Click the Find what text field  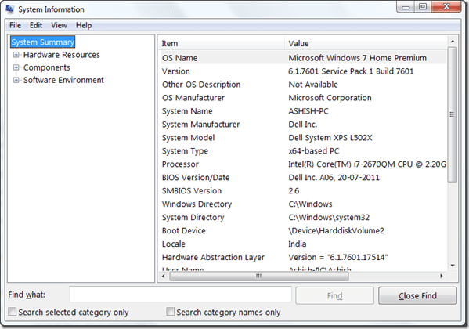[180, 295]
